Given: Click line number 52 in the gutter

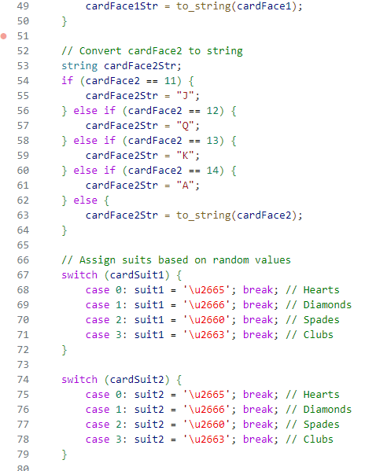Looking at the screenshot, I should (23, 51).
